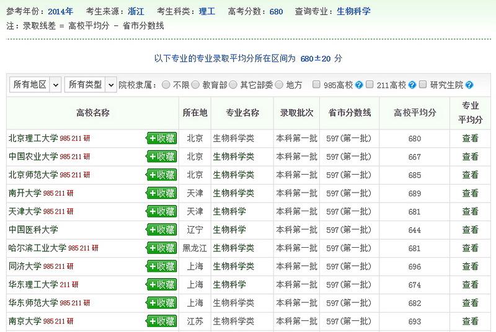Click the 高校平均分 column header
The width and height of the screenshot is (496, 332).
414,113
